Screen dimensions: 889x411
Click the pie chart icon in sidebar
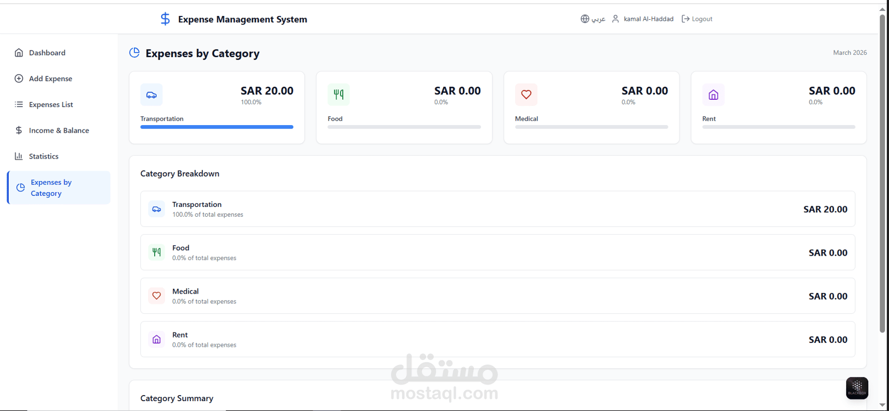[x=20, y=188]
